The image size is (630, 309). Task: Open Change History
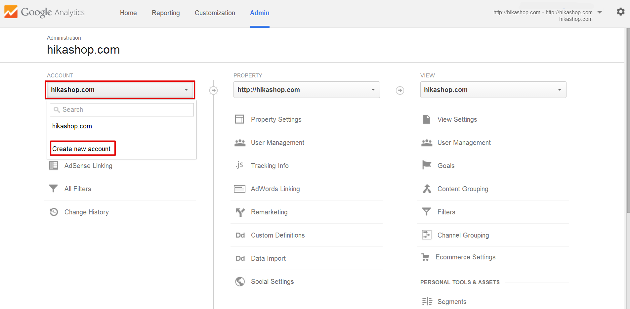pyautogui.click(x=87, y=212)
